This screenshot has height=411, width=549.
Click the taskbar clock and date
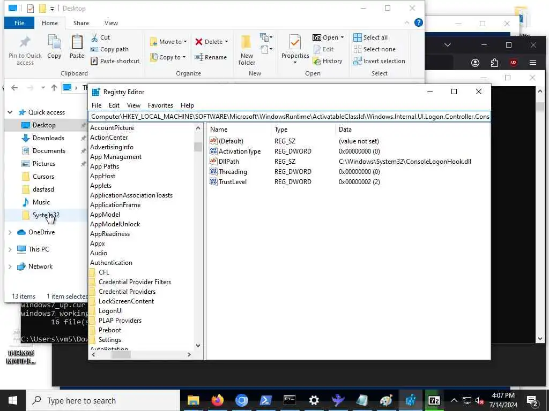coord(503,400)
